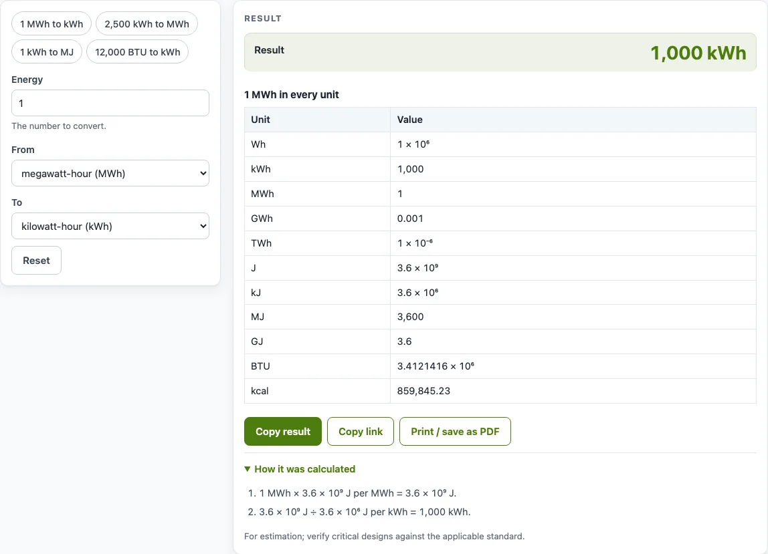Click the '3.6' GJ value

[x=405, y=341]
